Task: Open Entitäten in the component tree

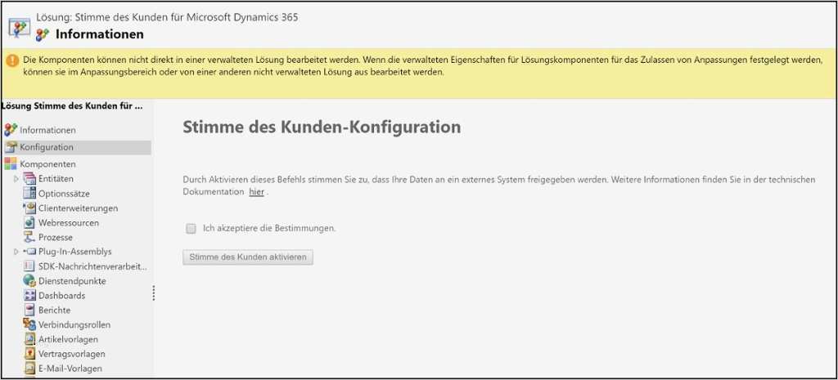Action: [56, 179]
